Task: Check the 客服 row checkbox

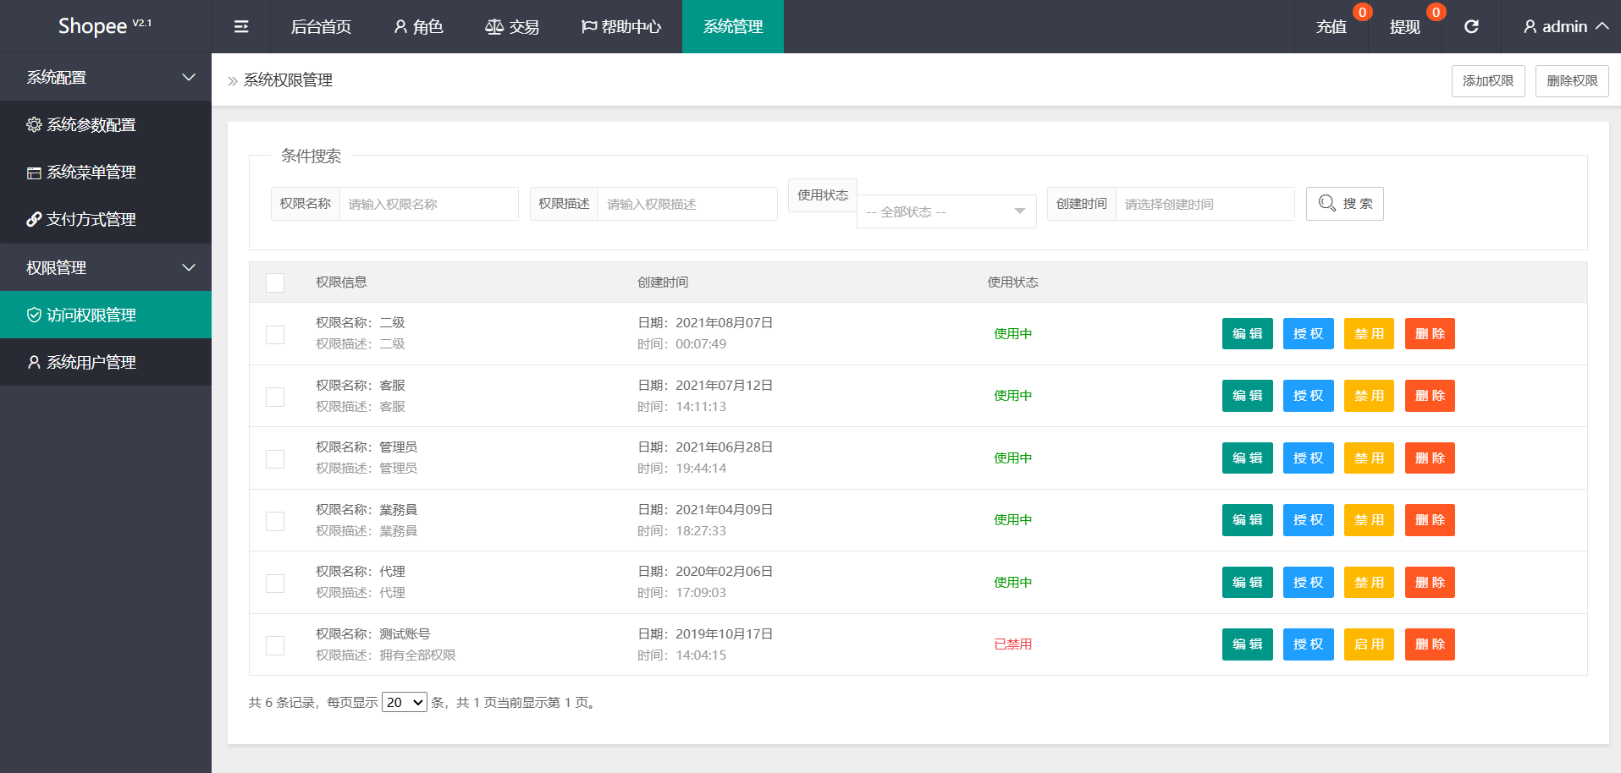Action: tap(275, 397)
